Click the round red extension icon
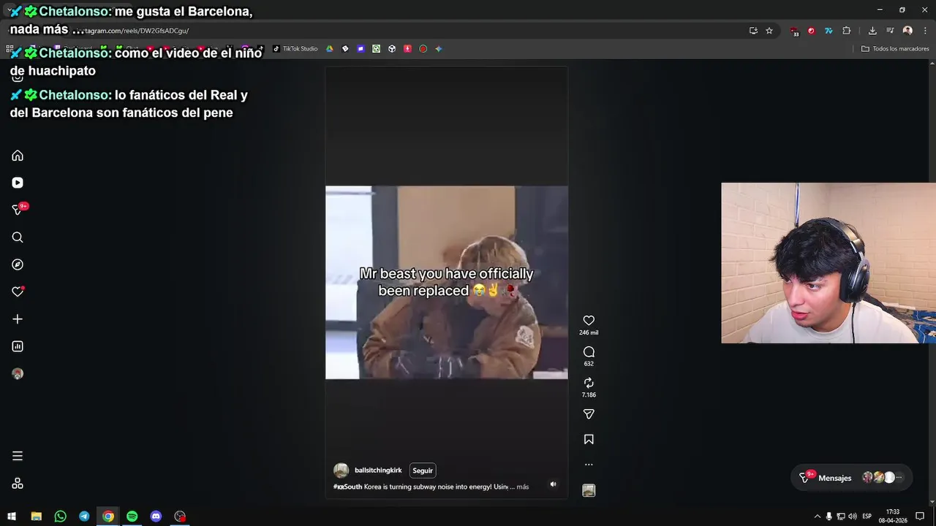 (811, 31)
